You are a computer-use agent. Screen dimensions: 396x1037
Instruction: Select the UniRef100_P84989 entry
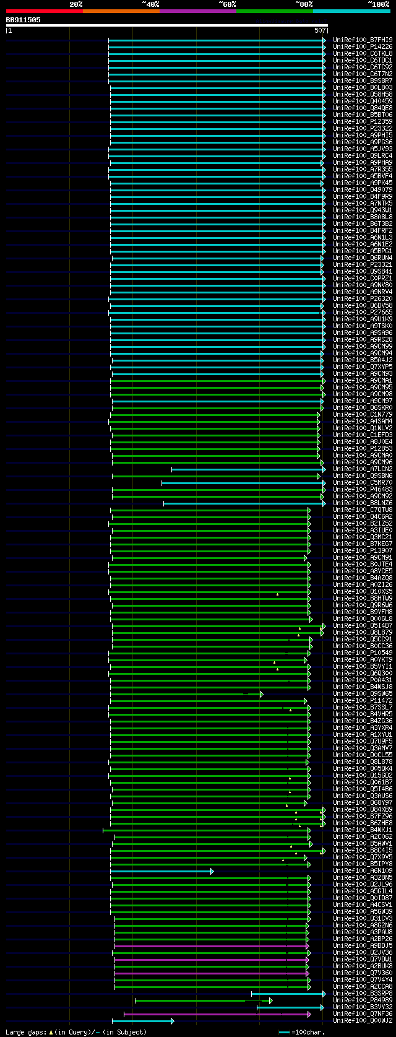[363, 1000]
